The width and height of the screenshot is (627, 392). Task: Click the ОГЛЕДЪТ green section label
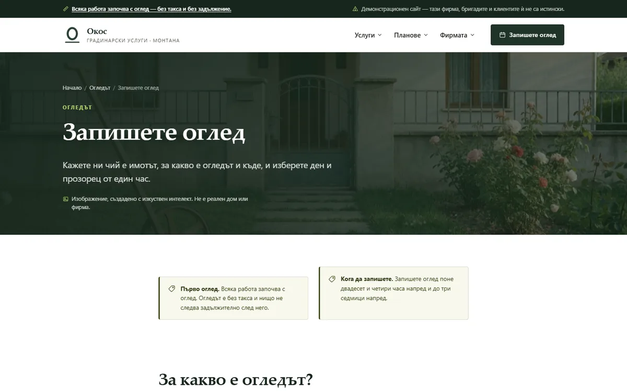click(77, 108)
